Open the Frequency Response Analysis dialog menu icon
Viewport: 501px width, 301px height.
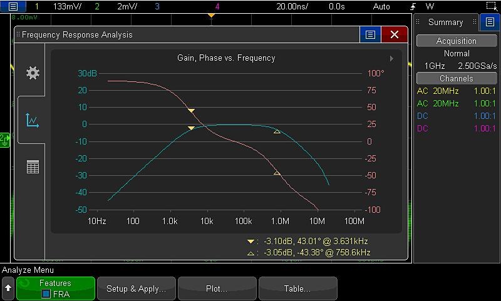point(370,34)
